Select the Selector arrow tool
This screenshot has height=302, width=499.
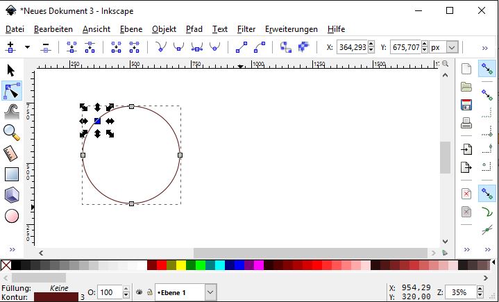pyautogui.click(x=11, y=70)
